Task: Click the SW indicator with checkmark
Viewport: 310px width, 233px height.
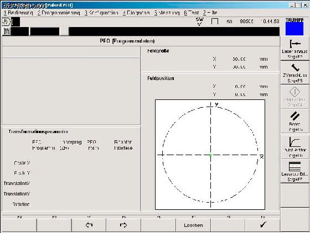Action: (199, 22)
